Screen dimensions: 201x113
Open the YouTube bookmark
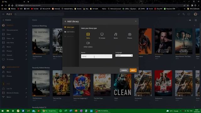click(x=35, y=9)
